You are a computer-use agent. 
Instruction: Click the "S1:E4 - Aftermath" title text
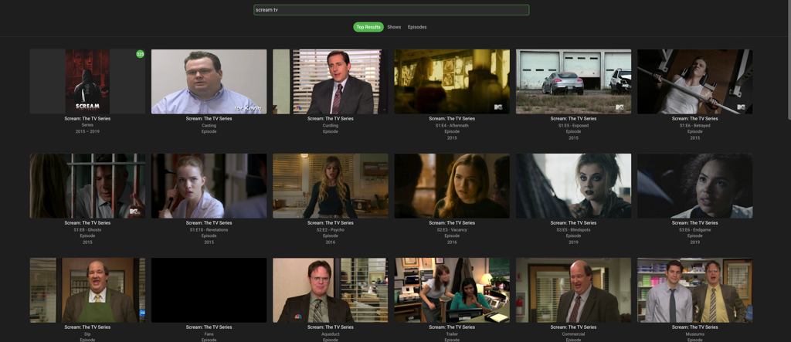tap(452, 126)
